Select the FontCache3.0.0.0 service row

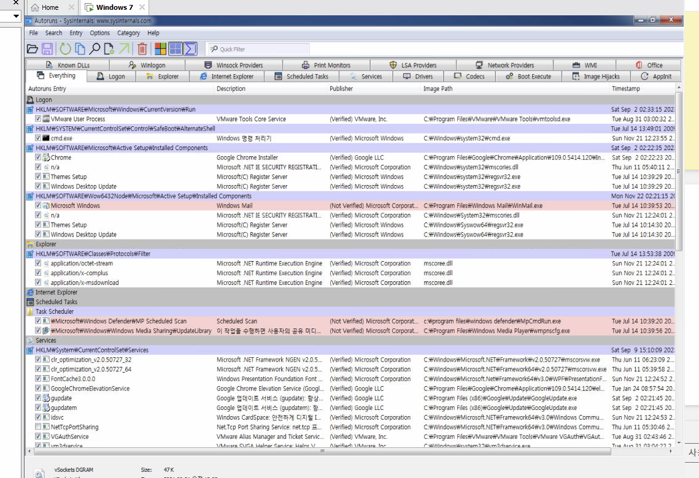click(x=350, y=379)
